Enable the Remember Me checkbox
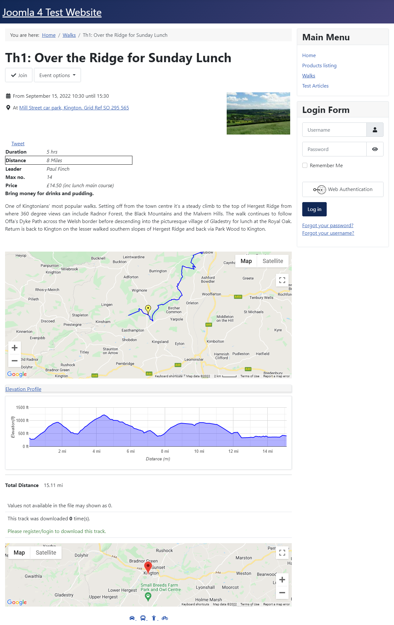This screenshot has height=625, width=394. click(x=305, y=165)
